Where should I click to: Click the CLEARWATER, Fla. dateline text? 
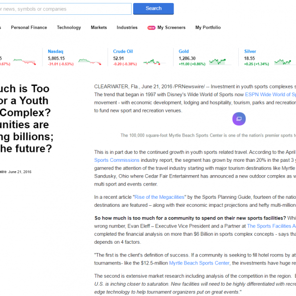click(x=116, y=86)
